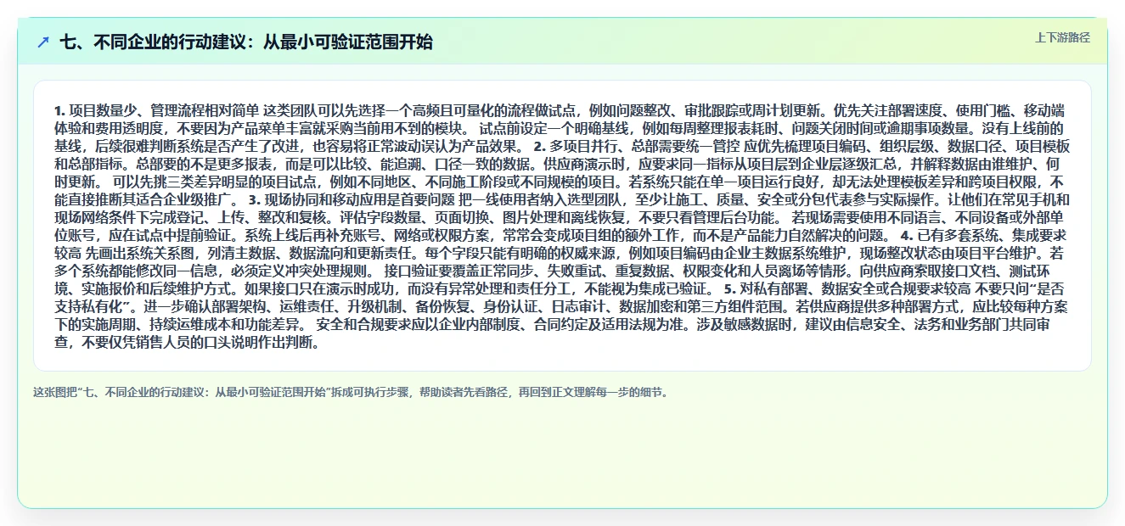This screenshot has height=526, width=1125.
Task: Click the text '5. 对私有部署、数据安全或合规要求较高'
Action: click(848, 289)
